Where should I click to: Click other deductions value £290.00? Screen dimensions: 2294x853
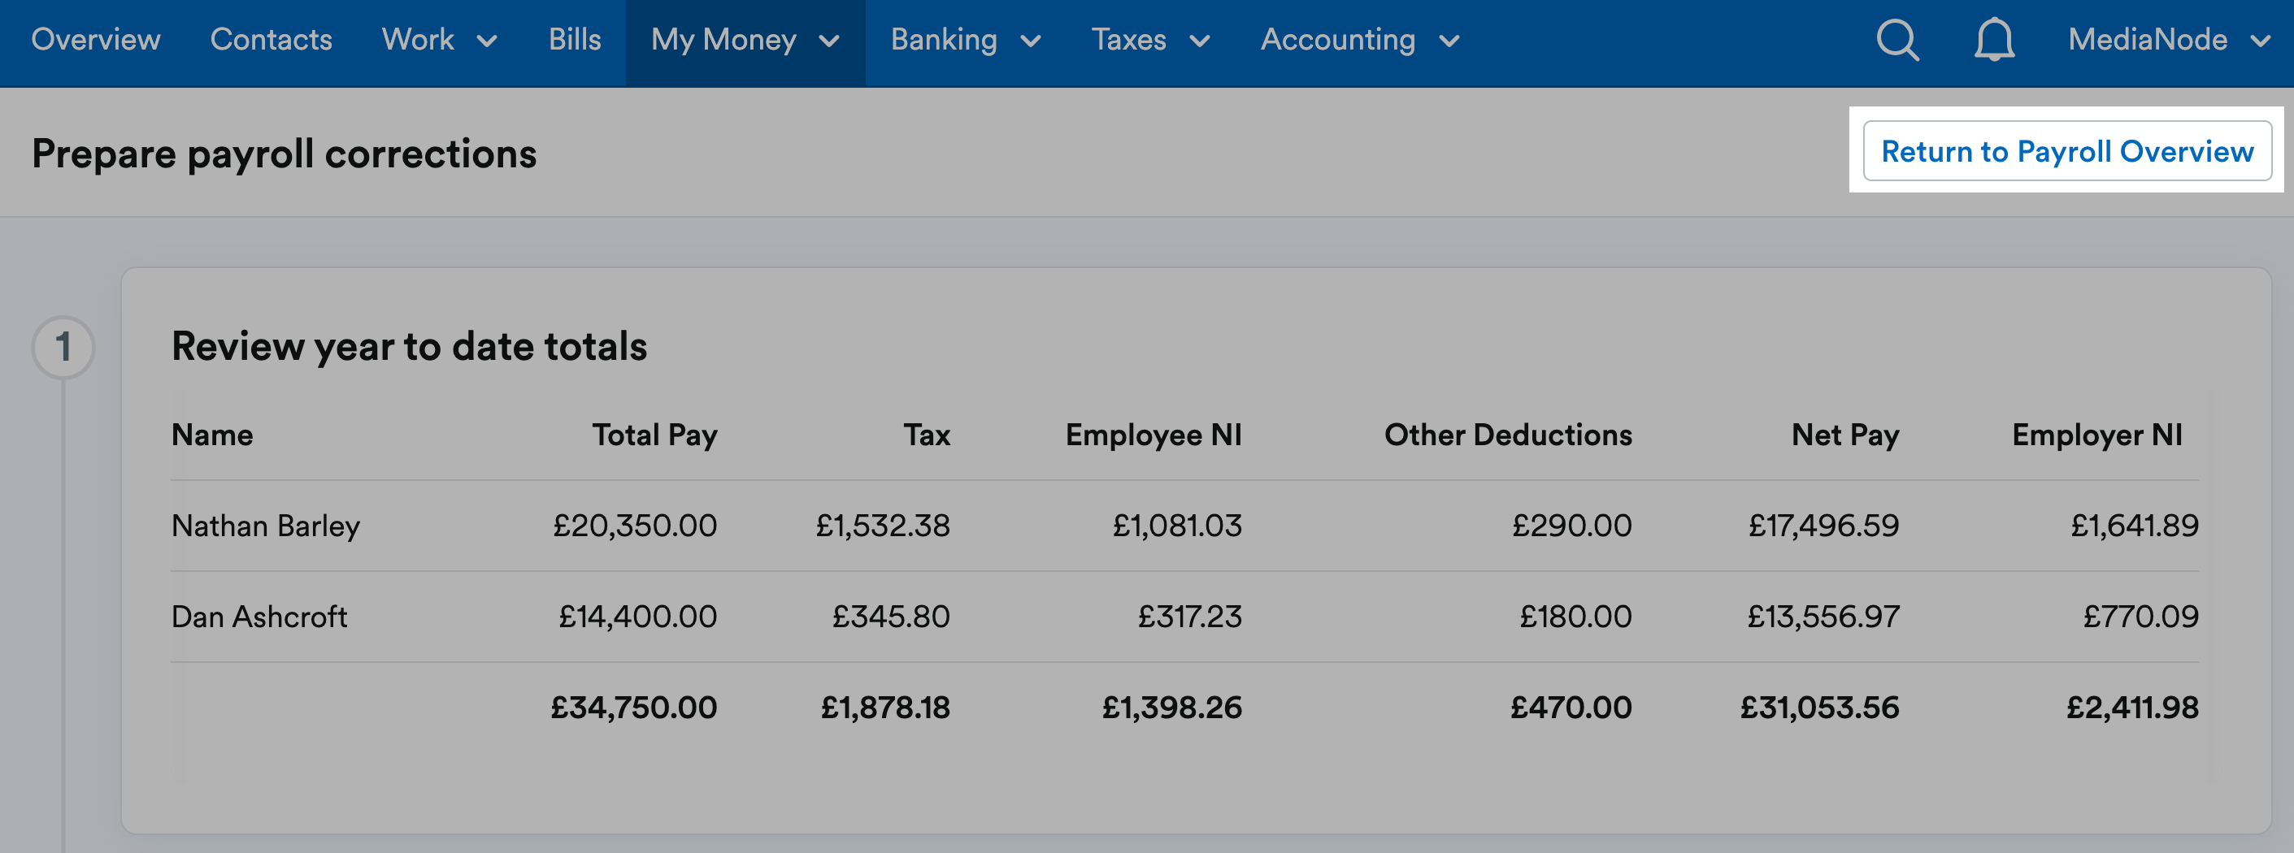point(1572,526)
